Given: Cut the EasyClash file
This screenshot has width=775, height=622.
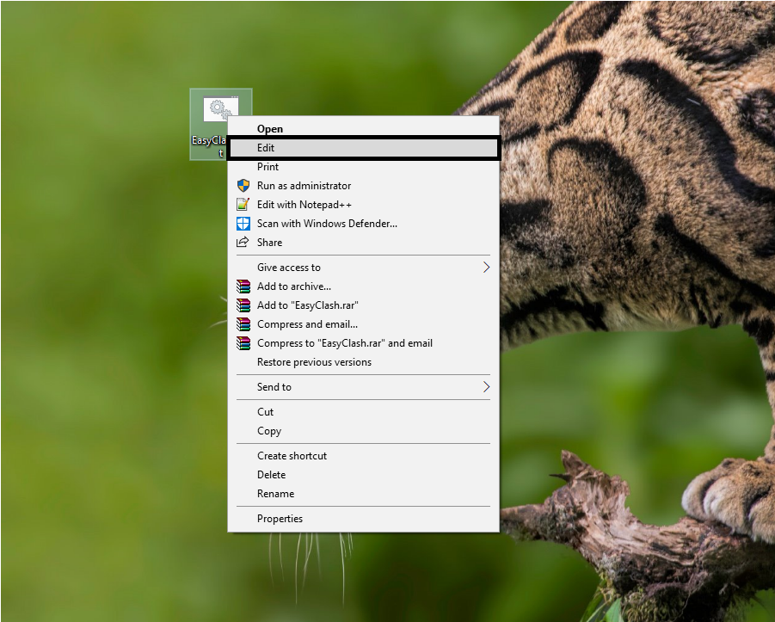Looking at the screenshot, I should point(264,411).
